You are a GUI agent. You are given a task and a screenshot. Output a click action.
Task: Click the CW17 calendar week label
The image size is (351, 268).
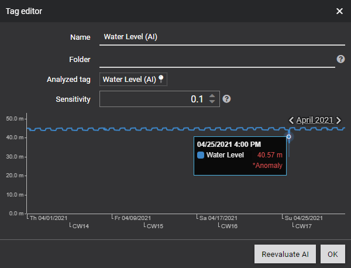click(x=304, y=226)
